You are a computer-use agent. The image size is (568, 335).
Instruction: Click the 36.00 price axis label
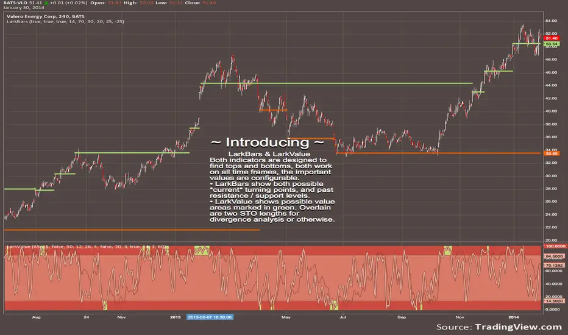[x=552, y=137]
